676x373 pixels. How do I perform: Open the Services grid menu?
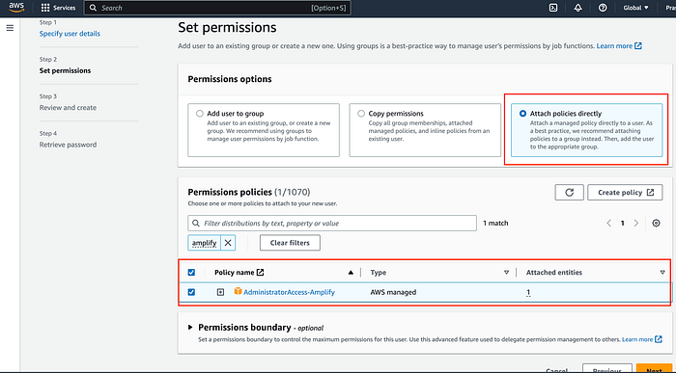[x=58, y=8]
